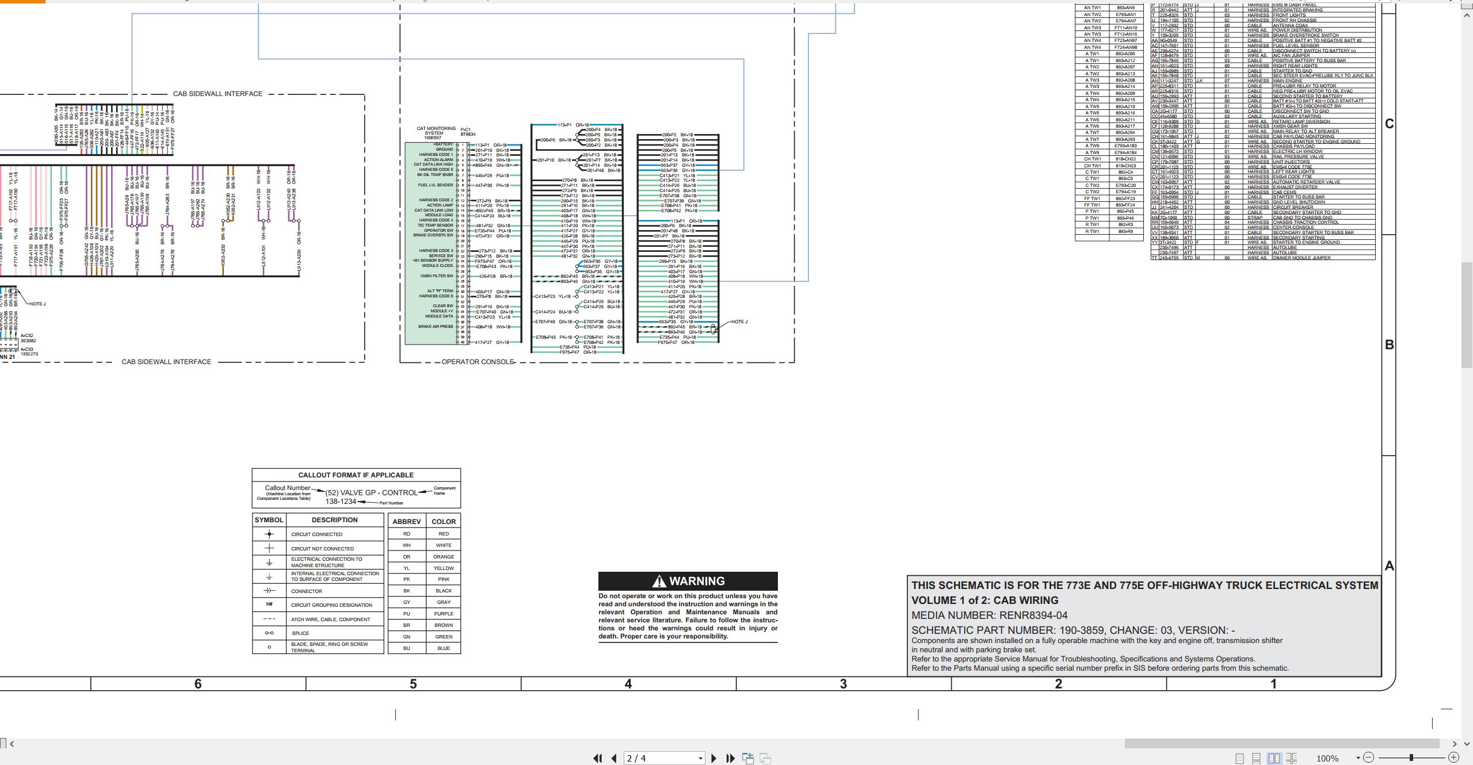Switch to continuous facing view
This screenshot has height=765, width=1473.
1291,758
